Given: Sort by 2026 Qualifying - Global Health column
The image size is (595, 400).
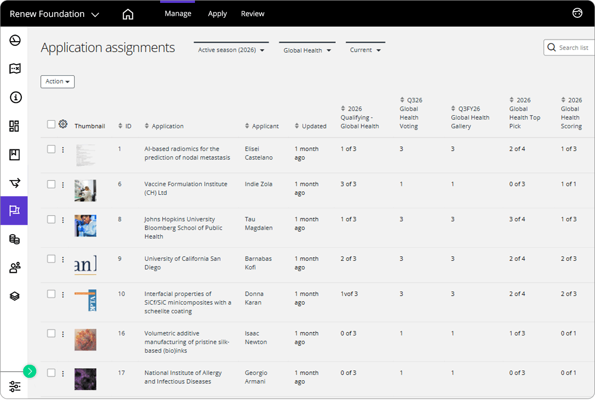Looking at the screenshot, I should coord(360,117).
